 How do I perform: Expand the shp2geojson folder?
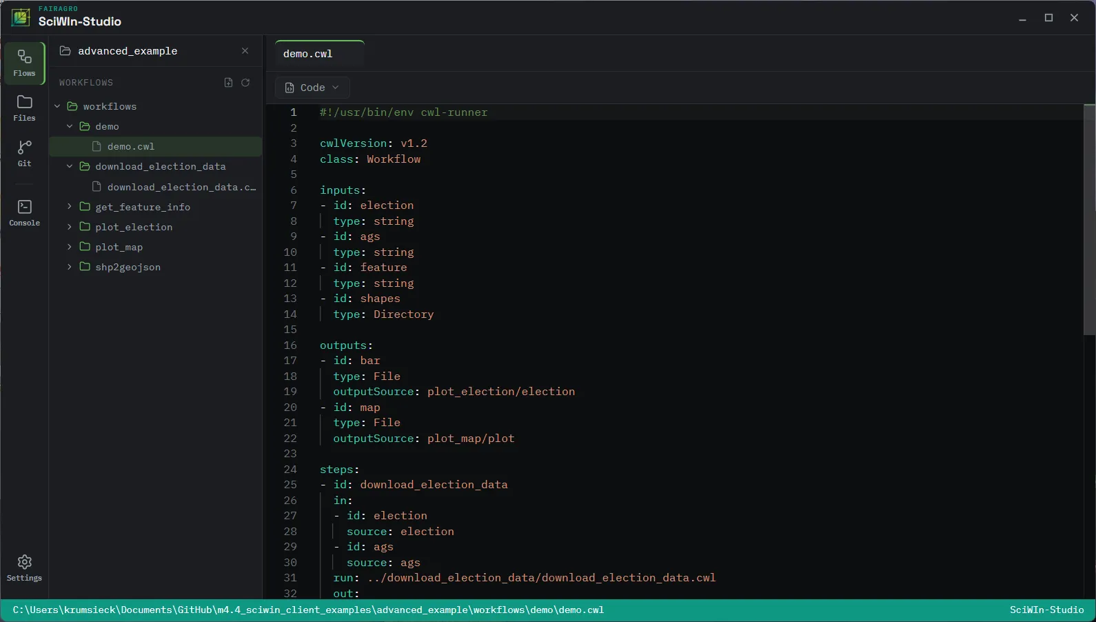tap(70, 267)
